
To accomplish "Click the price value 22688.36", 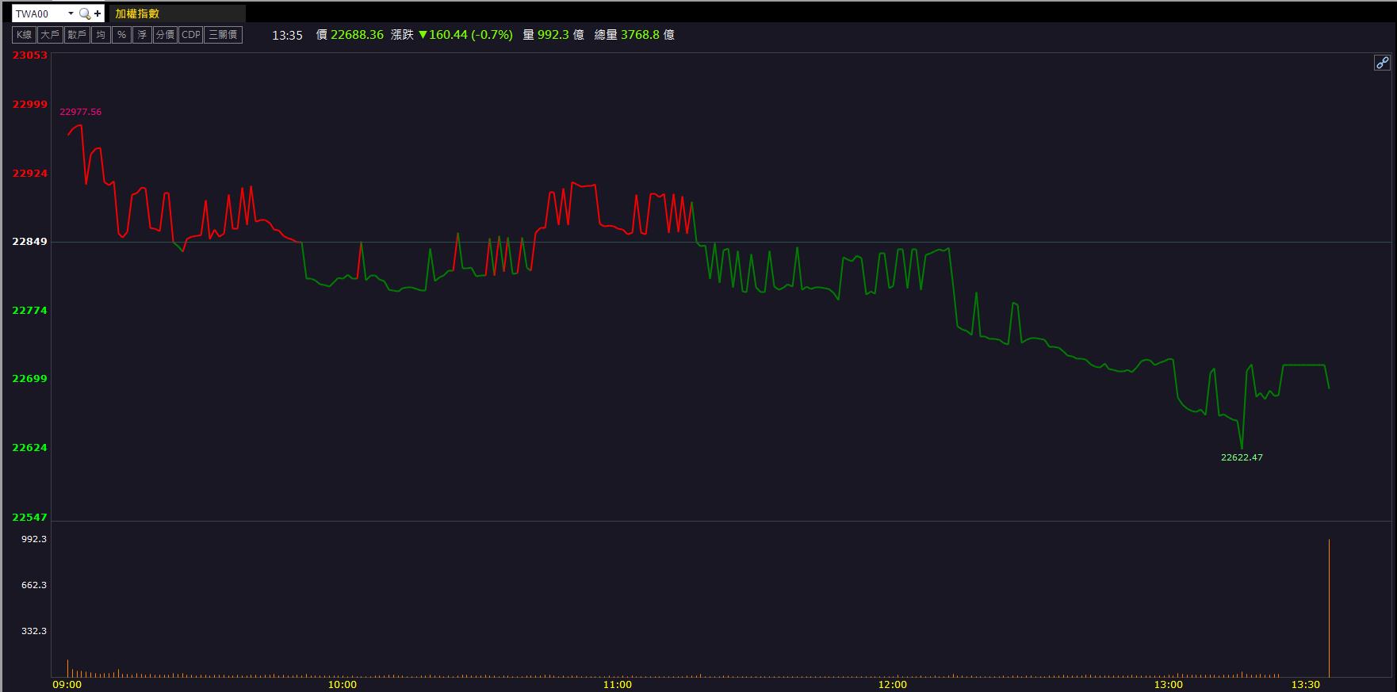I will coord(357,35).
